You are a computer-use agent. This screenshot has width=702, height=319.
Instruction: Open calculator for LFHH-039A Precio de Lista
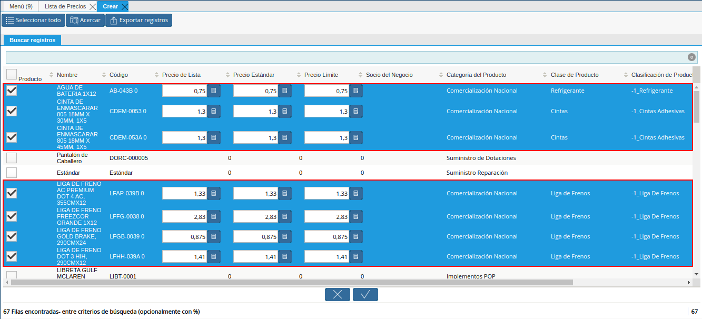click(x=213, y=257)
